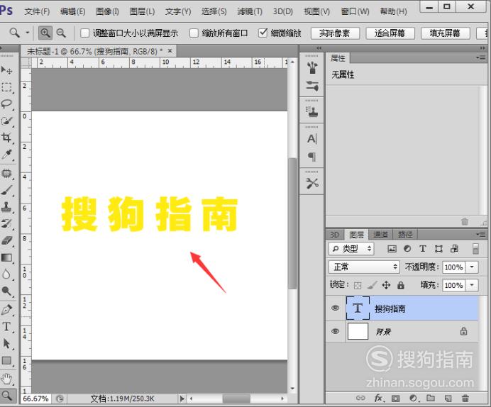Select the Clone Stamp tool
491x407 pixels.
click(x=6, y=206)
